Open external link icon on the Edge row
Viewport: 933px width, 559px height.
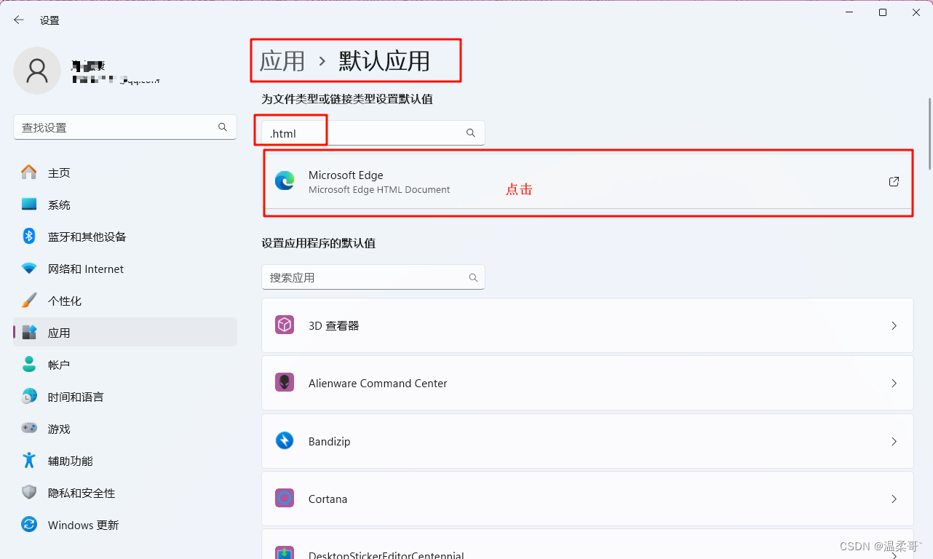click(x=894, y=181)
